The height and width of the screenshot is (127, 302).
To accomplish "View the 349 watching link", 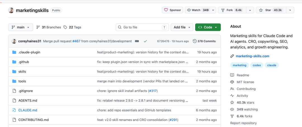I will tap(247, 109).
